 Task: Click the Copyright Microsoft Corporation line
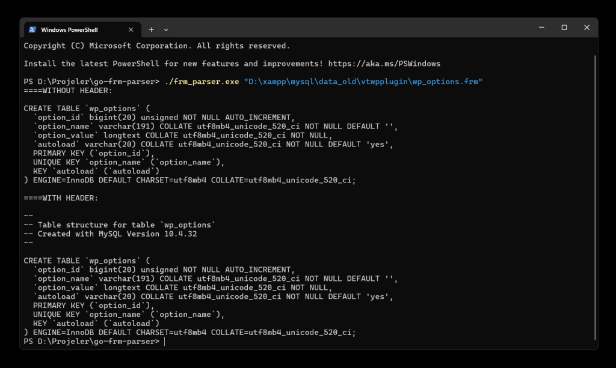click(x=156, y=46)
